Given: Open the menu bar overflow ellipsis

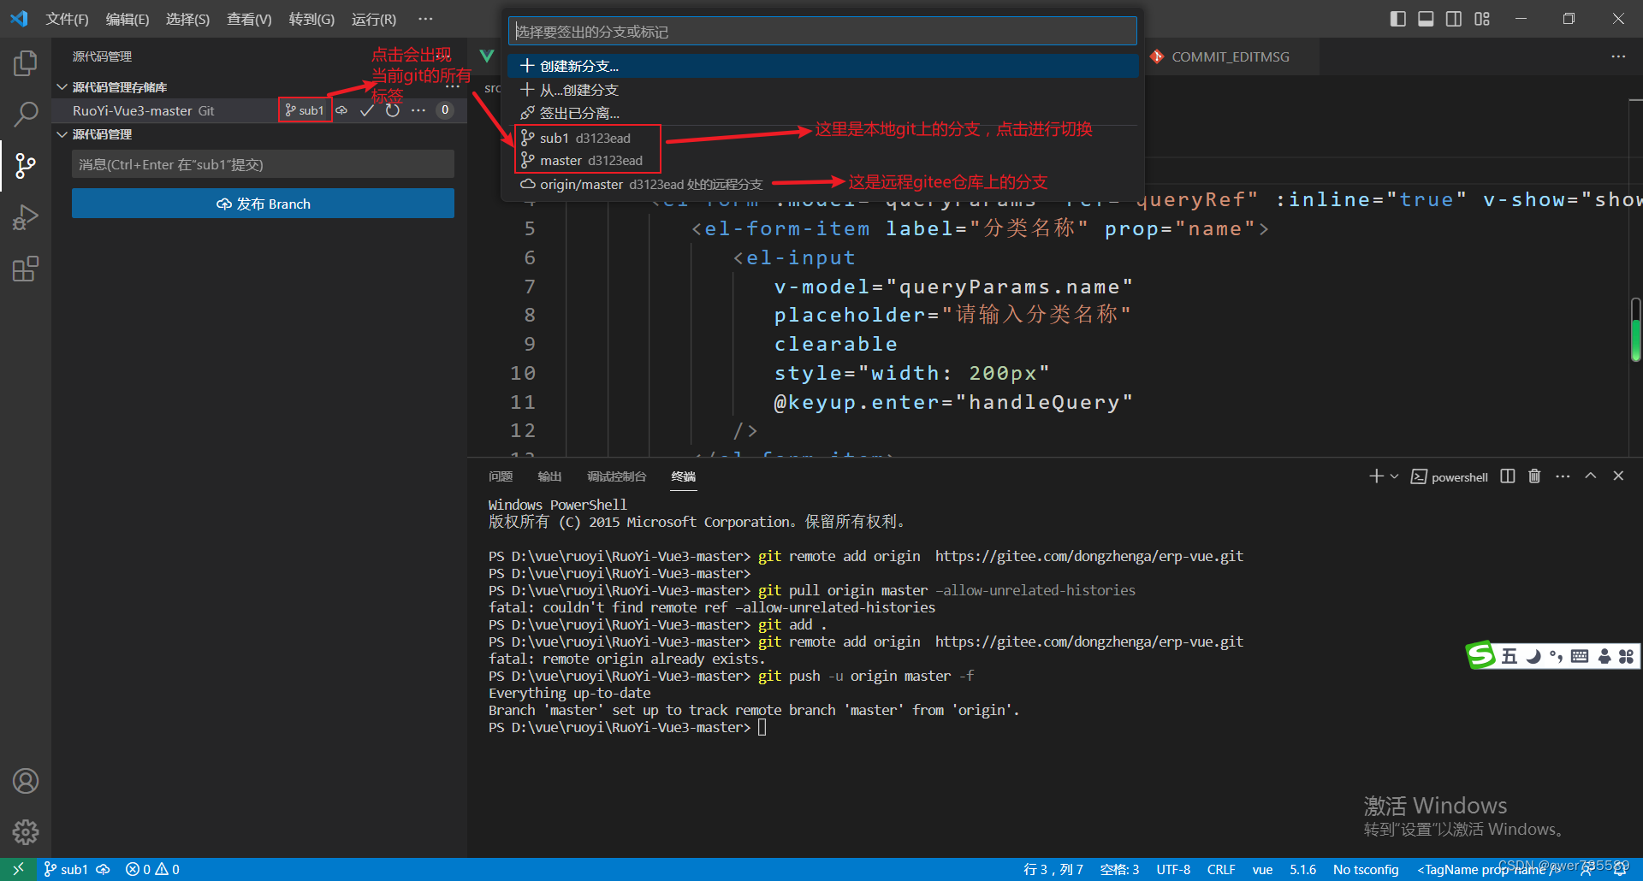Looking at the screenshot, I should 425,19.
